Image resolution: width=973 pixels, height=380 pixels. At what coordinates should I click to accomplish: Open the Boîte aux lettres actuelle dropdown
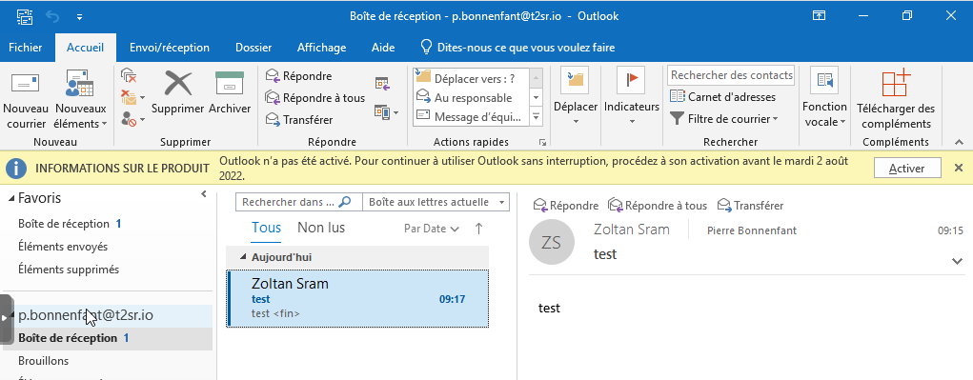point(436,202)
